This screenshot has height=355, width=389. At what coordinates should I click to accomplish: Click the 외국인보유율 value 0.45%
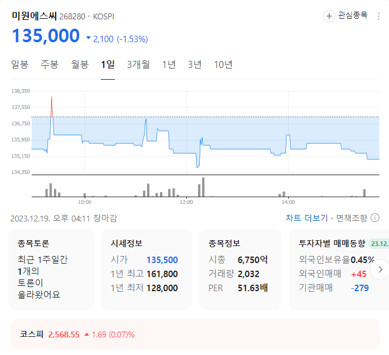pyautogui.click(x=362, y=260)
